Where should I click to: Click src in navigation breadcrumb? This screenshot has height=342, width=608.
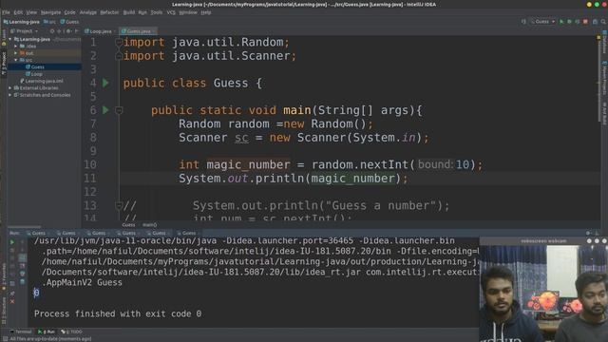point(49,22)
